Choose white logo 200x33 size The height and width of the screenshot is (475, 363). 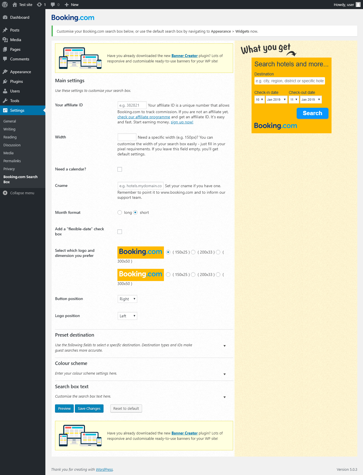[x=193, y=275]
